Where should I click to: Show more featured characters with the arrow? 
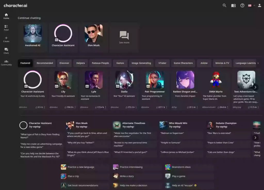(255, 87)
